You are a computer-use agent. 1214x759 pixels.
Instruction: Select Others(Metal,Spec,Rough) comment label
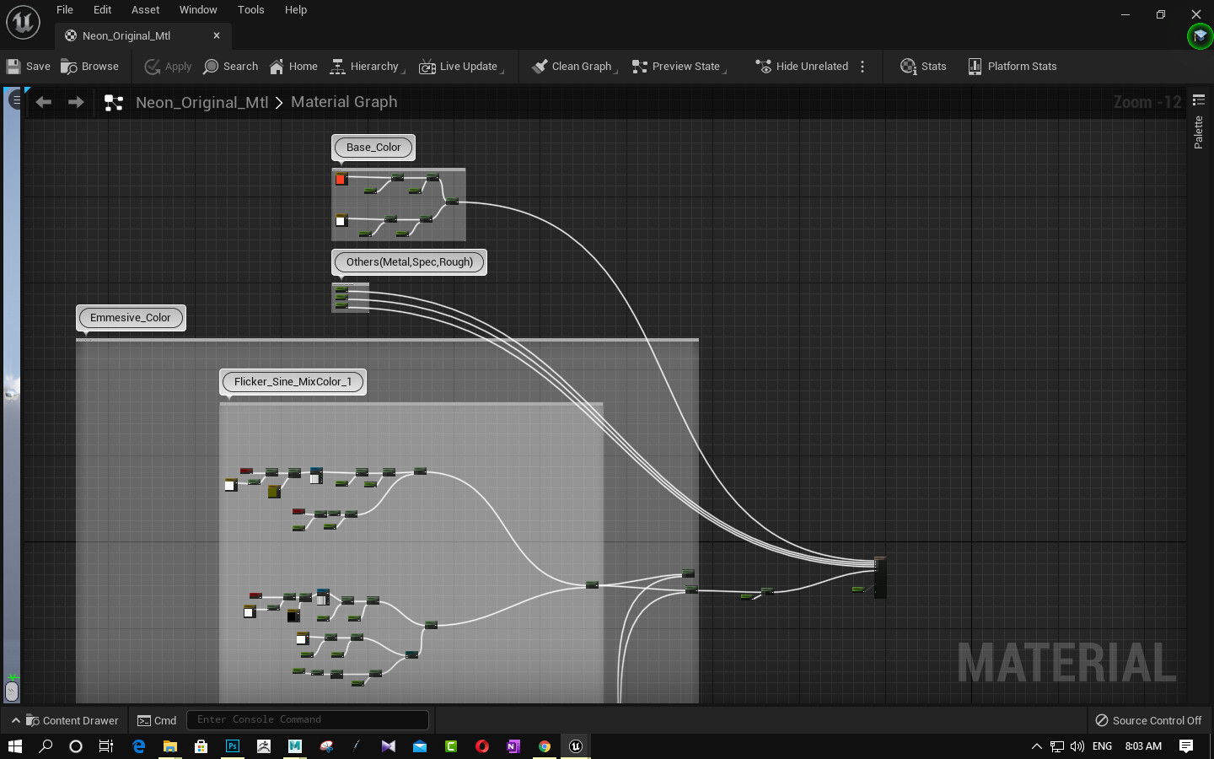410,261
